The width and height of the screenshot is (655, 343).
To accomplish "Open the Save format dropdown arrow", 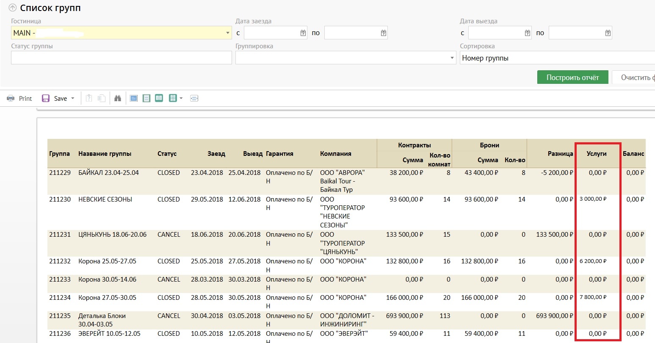I will (x=73, y=98).
